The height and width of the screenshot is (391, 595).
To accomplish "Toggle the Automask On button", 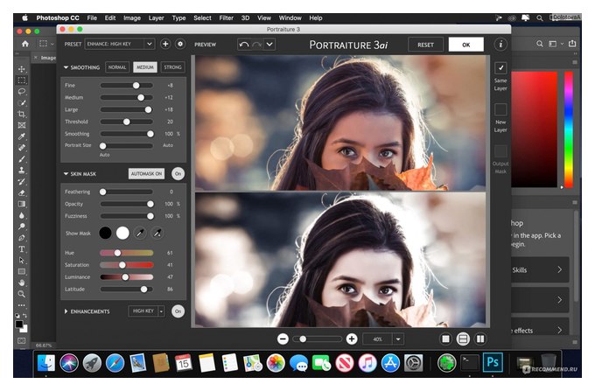I will [x=146, y=174].
